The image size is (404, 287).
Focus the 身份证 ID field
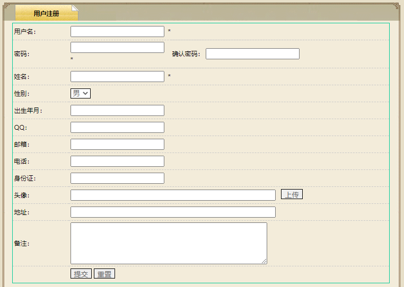pyautogui.click(x=117, y=178)
